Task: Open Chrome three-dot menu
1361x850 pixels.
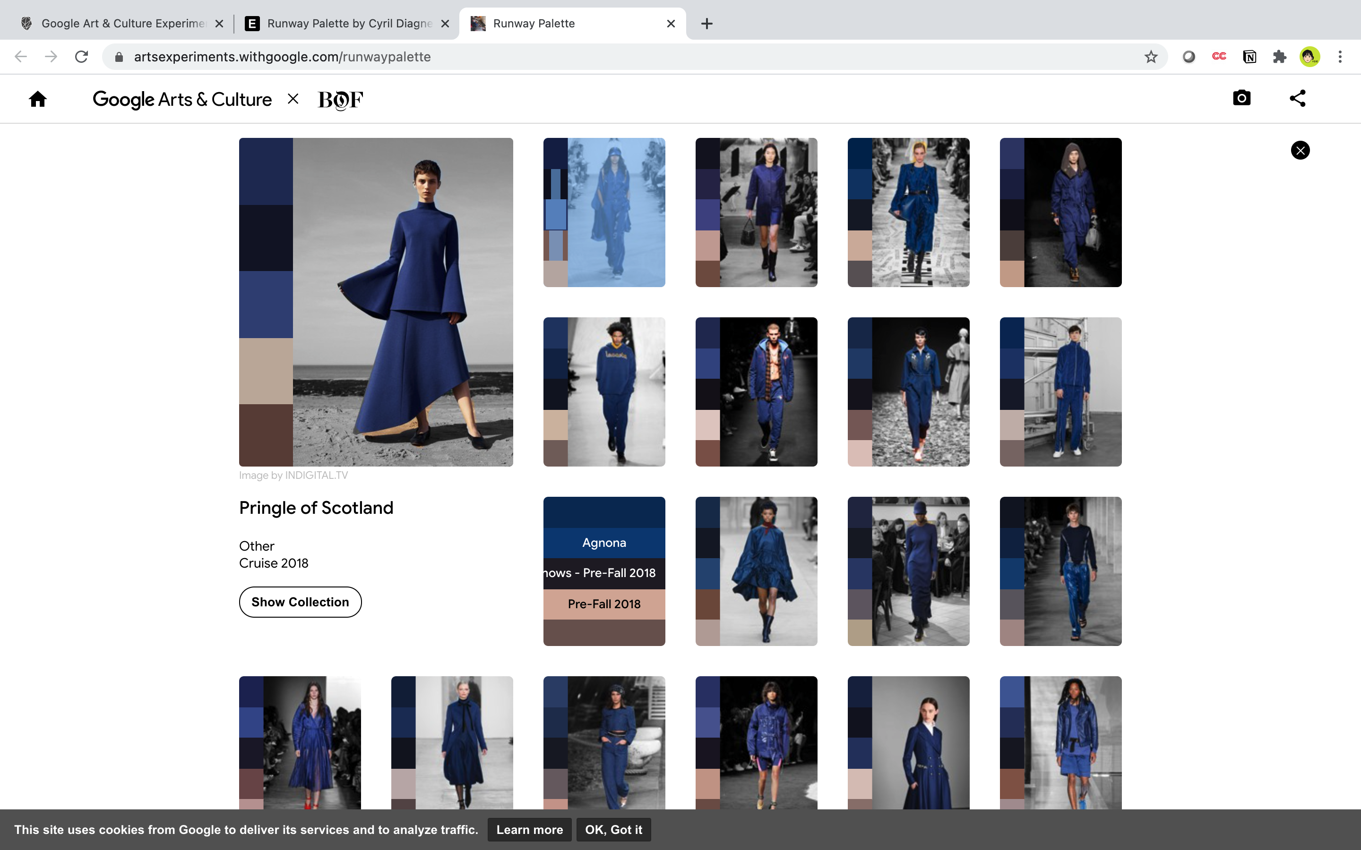Action: [1340, 57]
